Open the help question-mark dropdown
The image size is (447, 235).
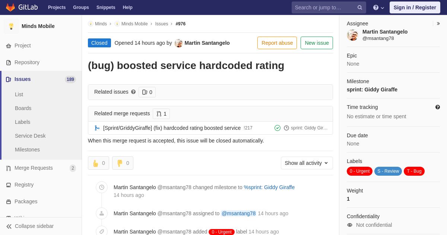tap(378, 7)
